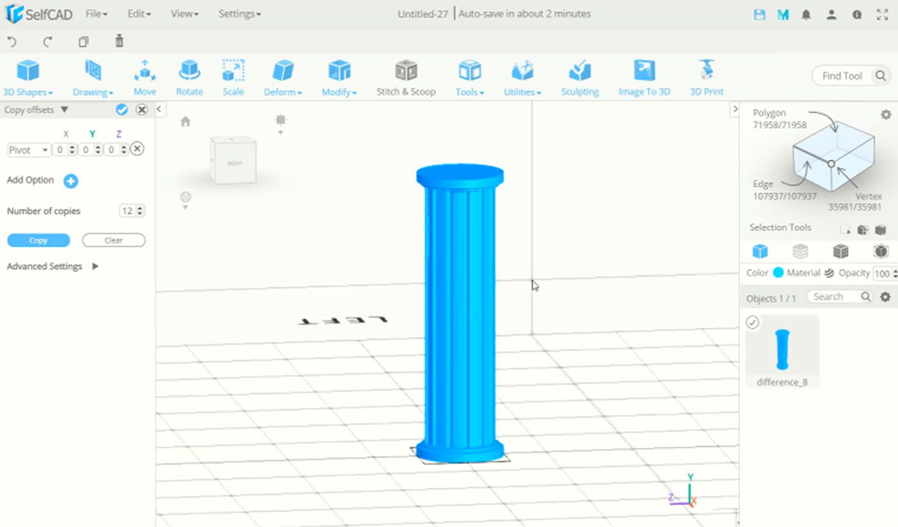This screenshot has width=898, height=527.
Task: Confirm Copy offsets with the blue check toggle
Action: pos(121,110)
